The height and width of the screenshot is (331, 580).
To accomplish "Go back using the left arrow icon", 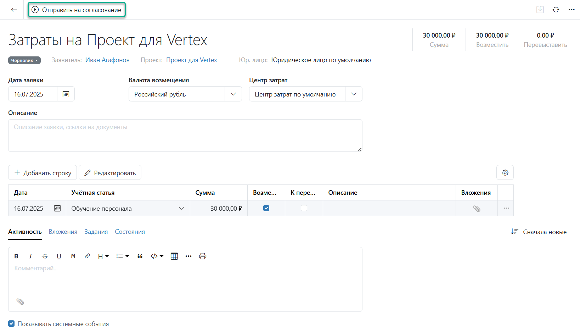I will coord(14,10).
